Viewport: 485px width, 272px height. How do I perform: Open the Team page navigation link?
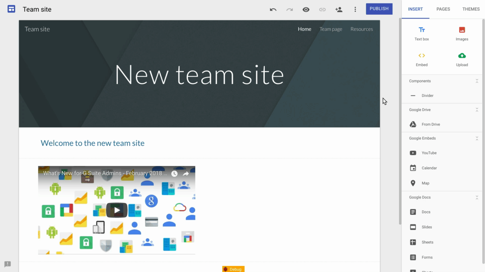(x=331, y=29)
